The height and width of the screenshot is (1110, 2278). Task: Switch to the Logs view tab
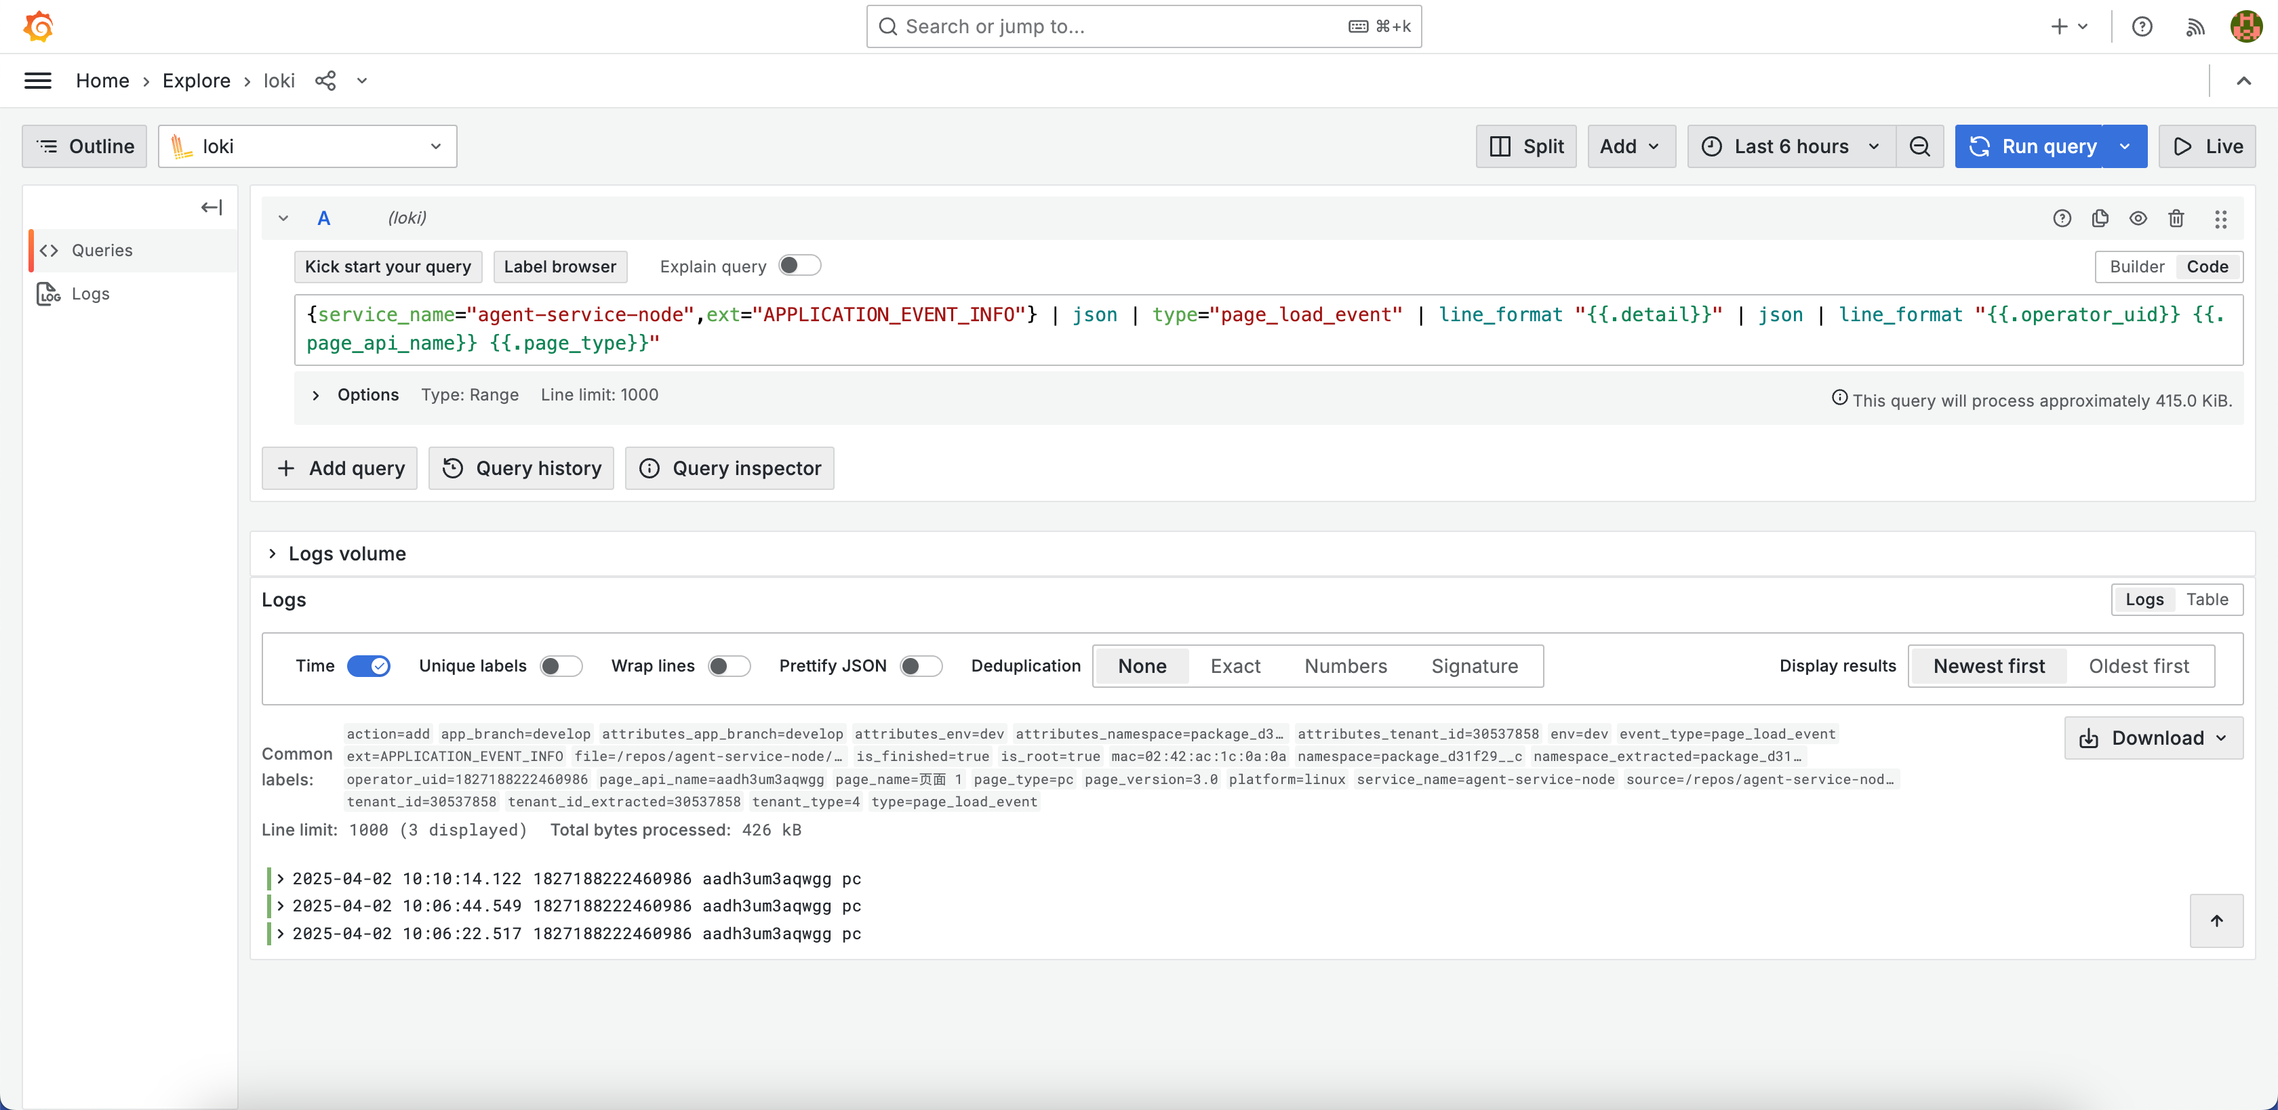[x=2144, y=599]
